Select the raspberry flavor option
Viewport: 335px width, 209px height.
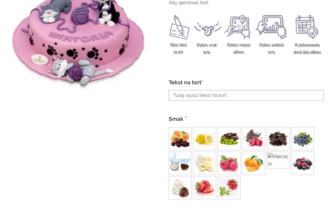(229, 163)
